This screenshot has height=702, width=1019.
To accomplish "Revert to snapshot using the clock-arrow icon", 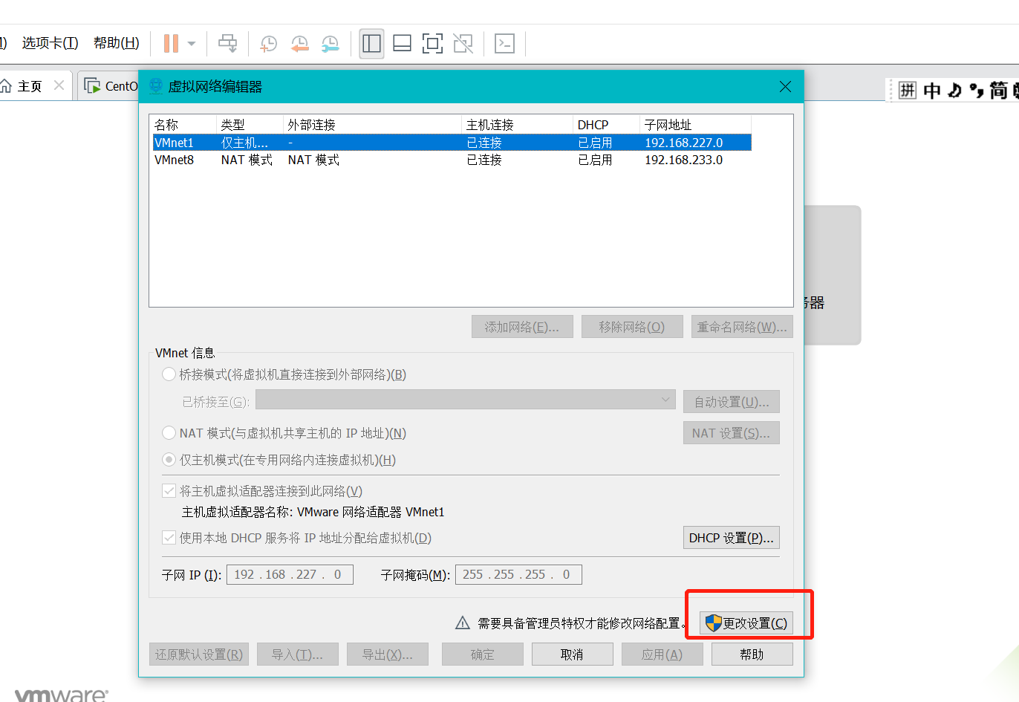I will [299, 44].
